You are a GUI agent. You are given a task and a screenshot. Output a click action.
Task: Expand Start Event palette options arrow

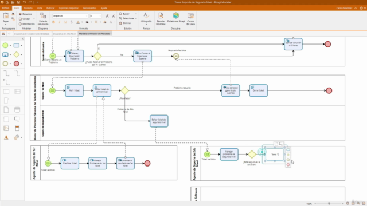pyautogui.click(x=10, y=46)
